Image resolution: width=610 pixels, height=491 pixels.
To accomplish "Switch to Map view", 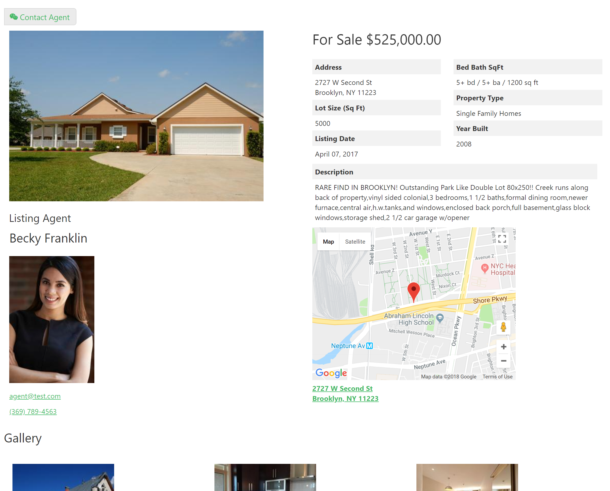I will coord(328,242).
